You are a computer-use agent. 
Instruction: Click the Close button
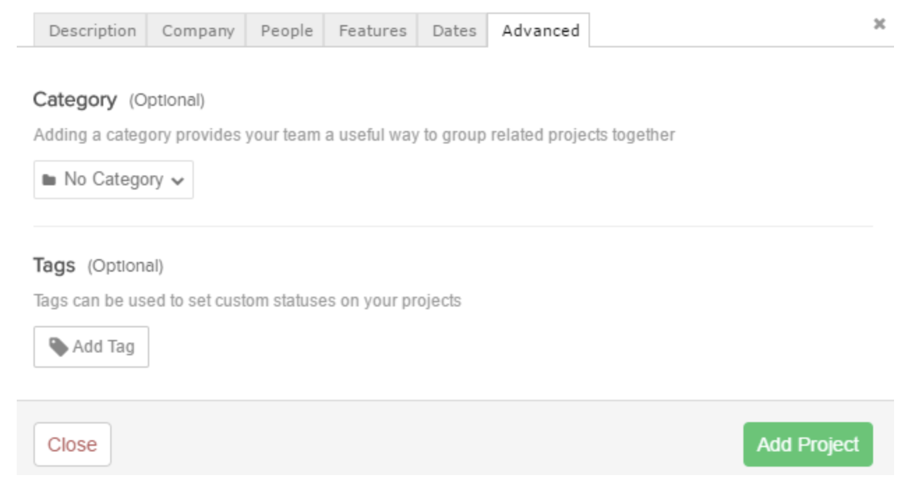[x=73, y=444]
